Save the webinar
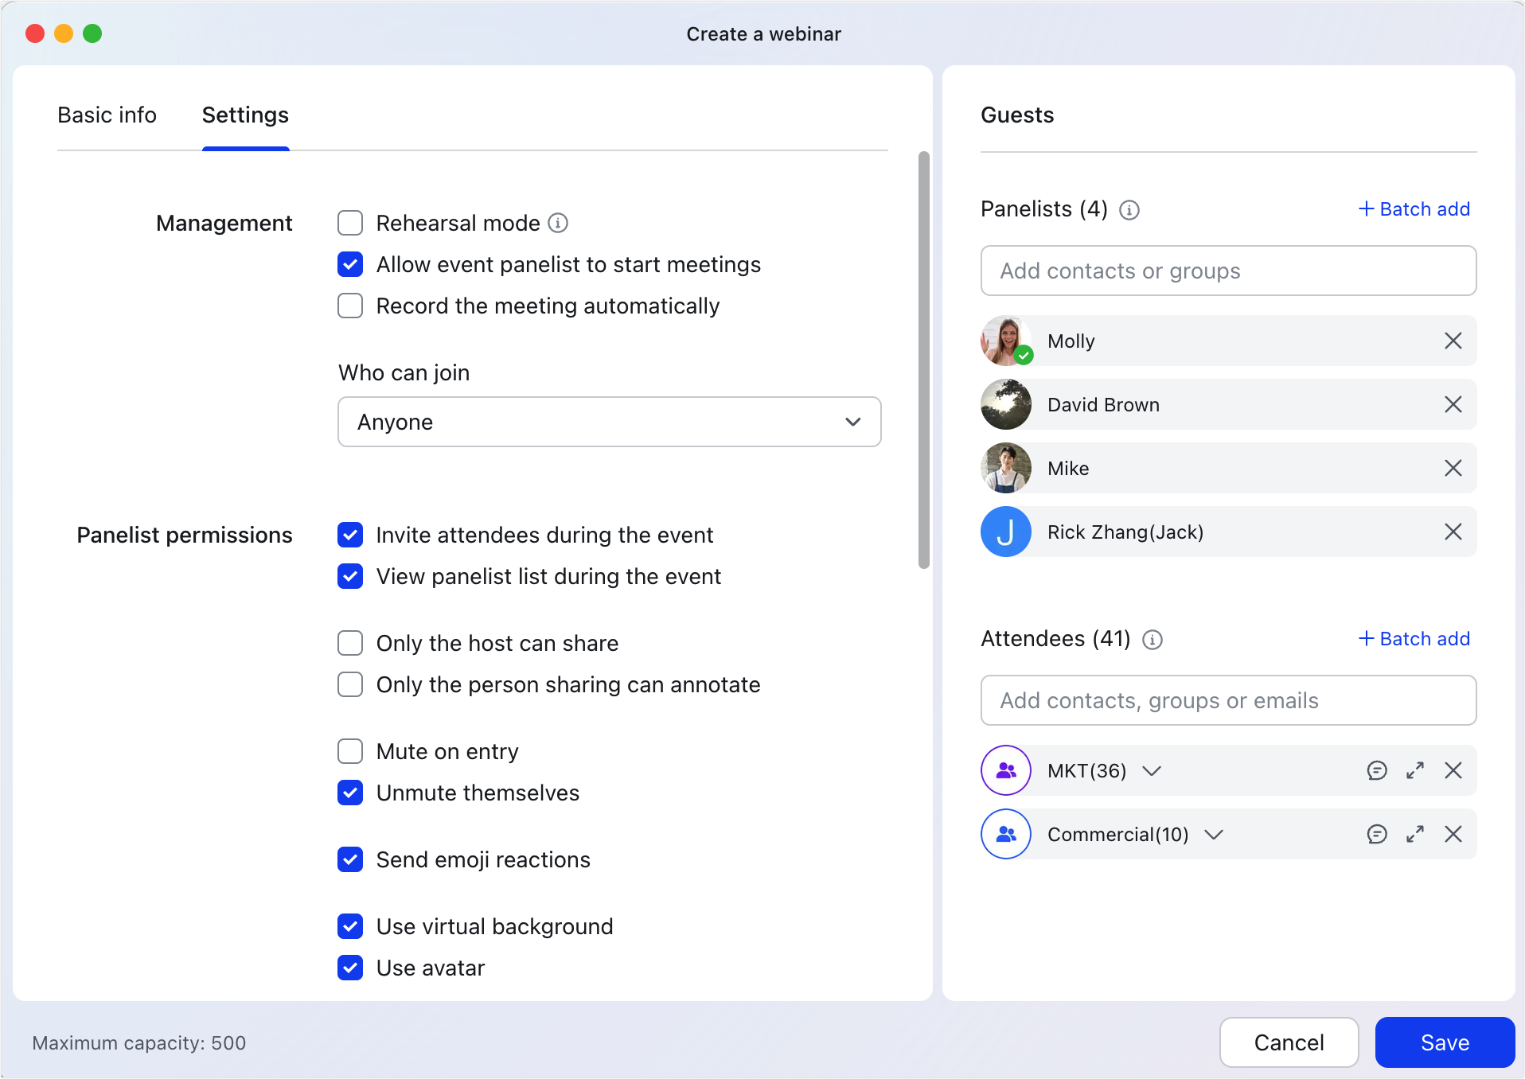Viewport: 1525px width, 1079px height. 1444,1042
